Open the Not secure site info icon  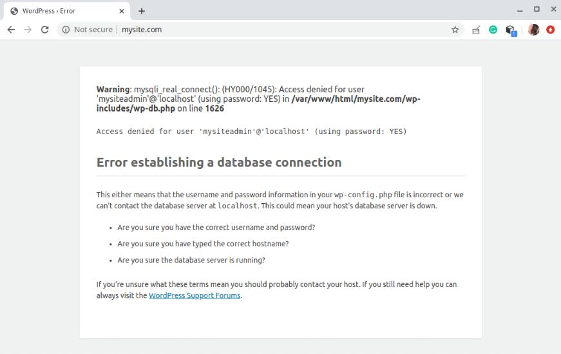(66, 30)
